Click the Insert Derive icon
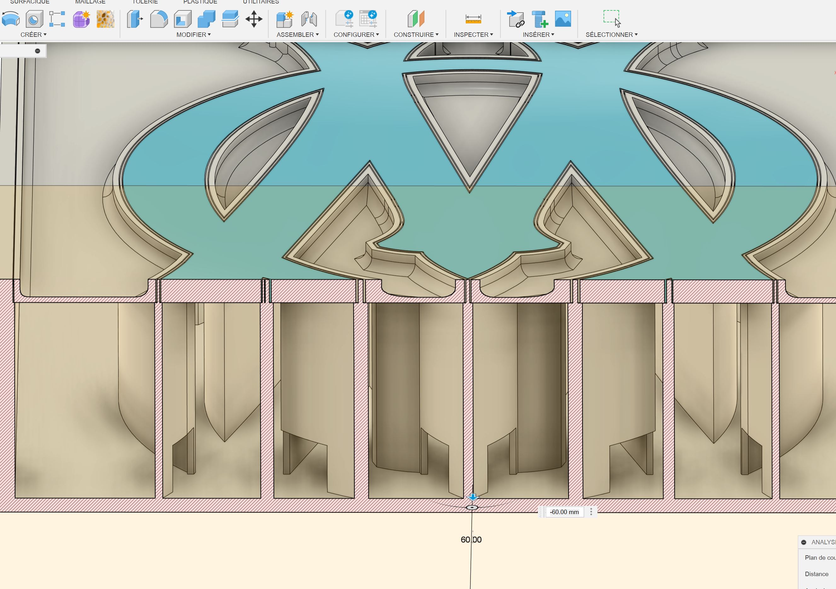 (x=516, y=19)
